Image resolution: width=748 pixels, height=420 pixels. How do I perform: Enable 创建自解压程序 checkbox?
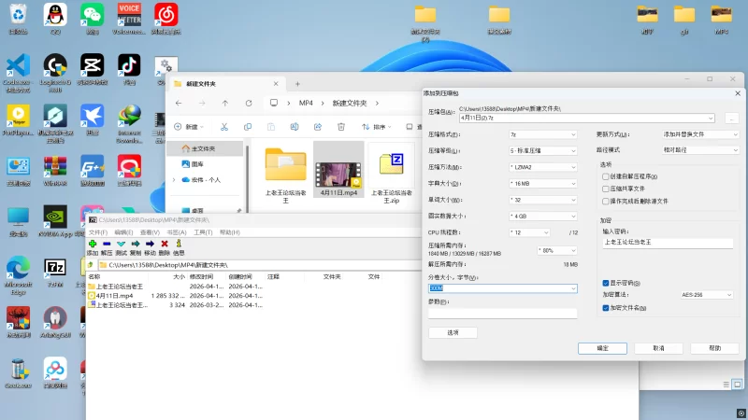pos(607,175)
